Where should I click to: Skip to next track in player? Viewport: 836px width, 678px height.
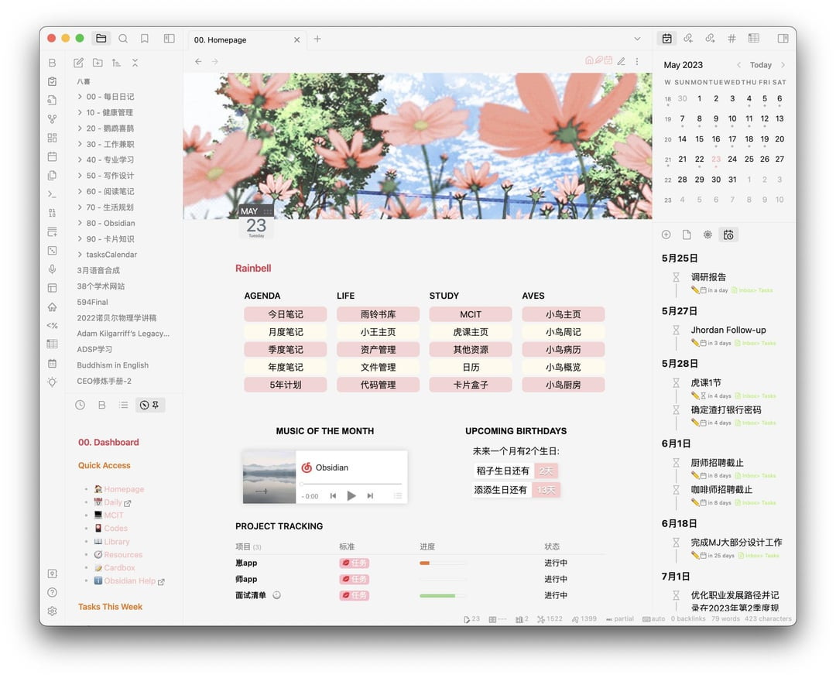[x=370, y=495]
